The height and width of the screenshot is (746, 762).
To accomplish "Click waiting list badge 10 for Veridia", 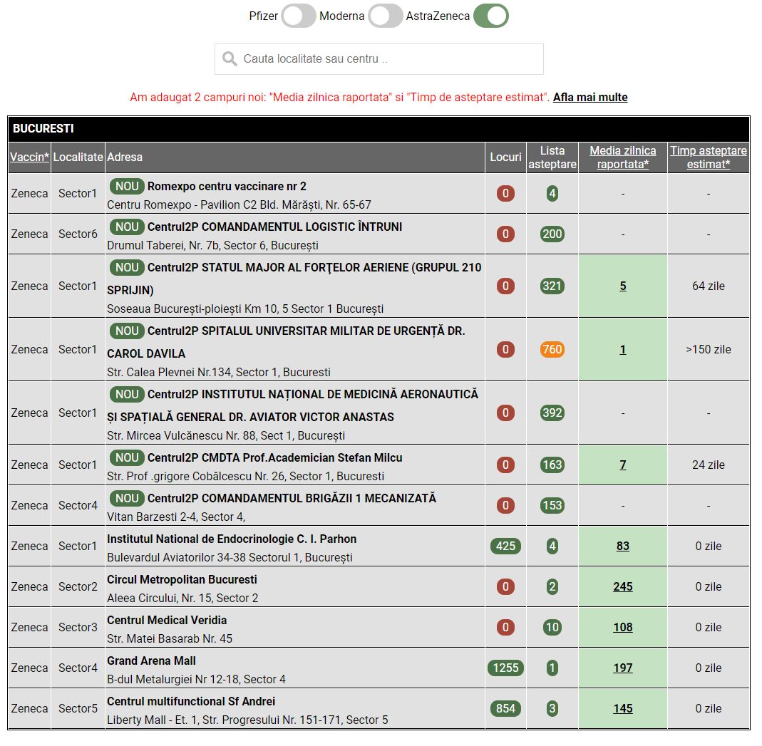I will click(552, 628).
